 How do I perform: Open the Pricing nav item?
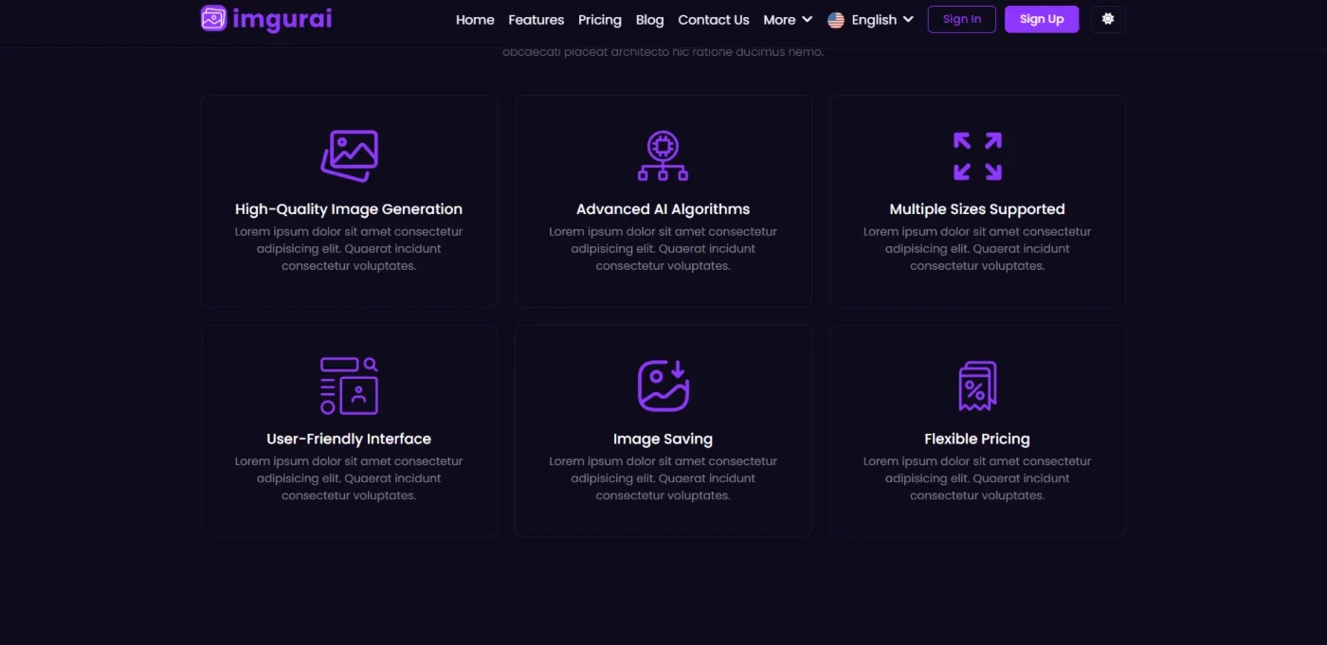click(600, 20)
